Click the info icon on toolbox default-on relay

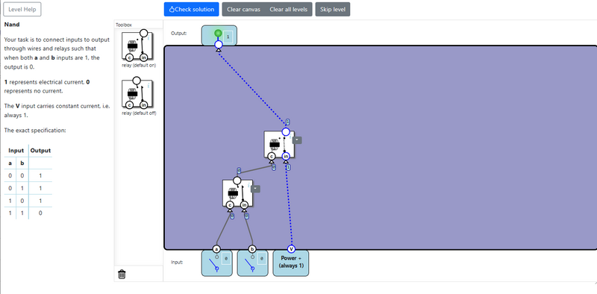(x=149, y=38)
